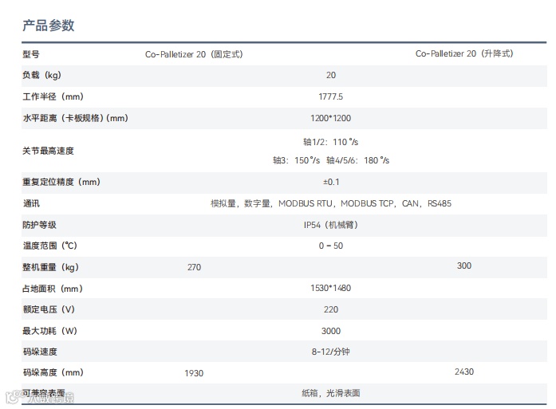Screen dimensions: 556x409
Task: Click the 轴3: 150 °/s value
Action: tap(297, 160)
